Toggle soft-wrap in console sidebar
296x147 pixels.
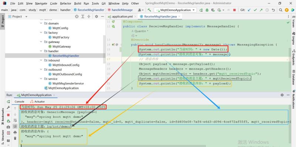(x=15, y=120)
